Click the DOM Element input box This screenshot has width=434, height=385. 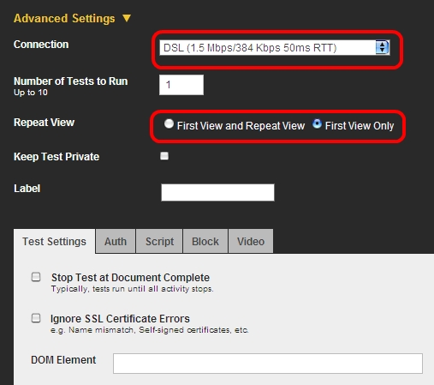268,364
